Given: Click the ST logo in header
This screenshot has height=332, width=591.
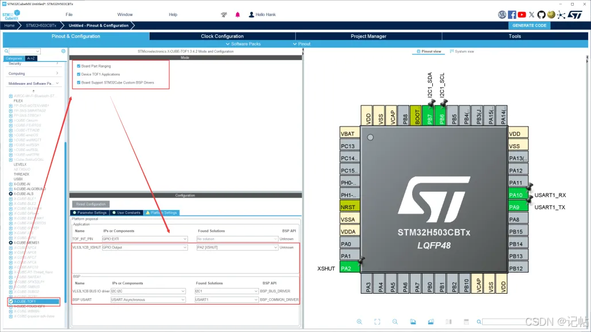Looking at the screenshot, I should (x=575, y=15).
